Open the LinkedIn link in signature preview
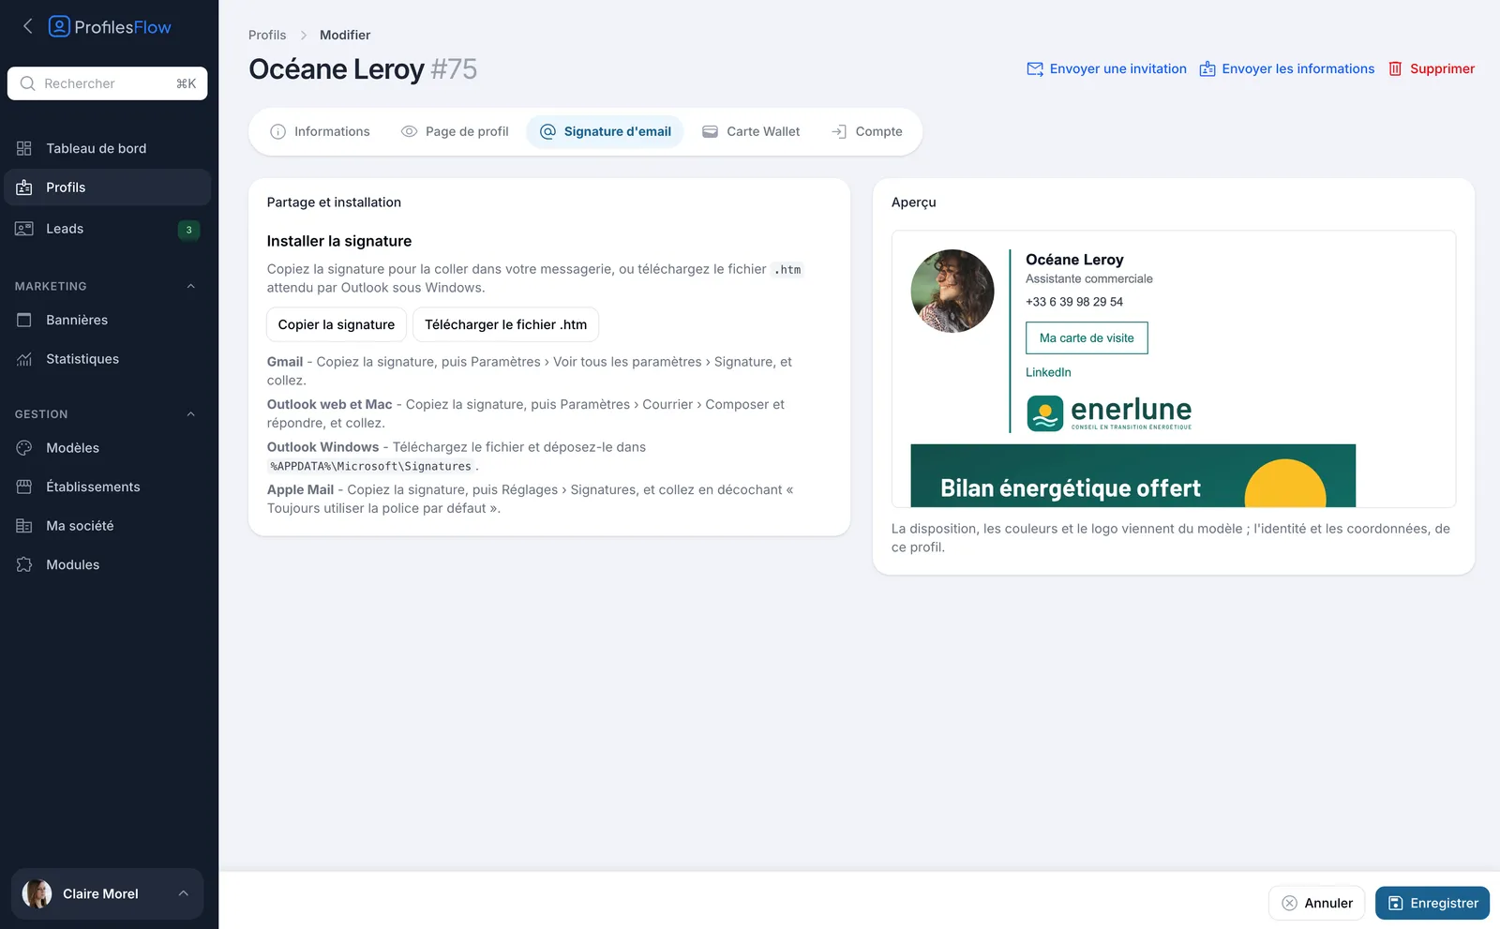The image size is (1500, 929). click(1048, 372)
